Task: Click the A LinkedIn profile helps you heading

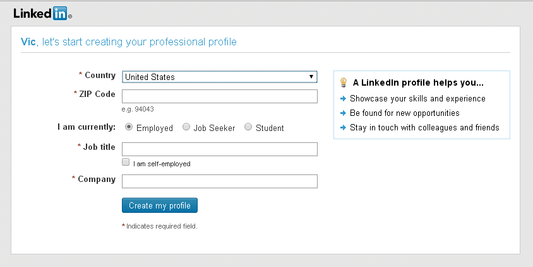Action: (418, 82)
